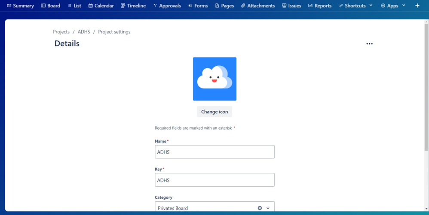Viewport: 429px width, 215px height.
Task: Click the Change icon button
Action: 214,112
